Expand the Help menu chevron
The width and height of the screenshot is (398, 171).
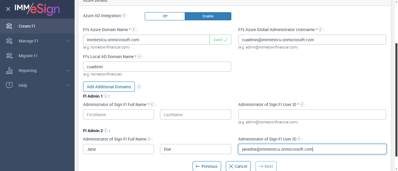tap(68, 85)
